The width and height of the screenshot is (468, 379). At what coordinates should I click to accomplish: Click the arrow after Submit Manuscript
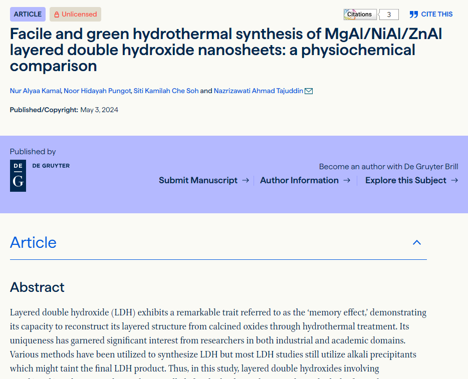[246, 180]
